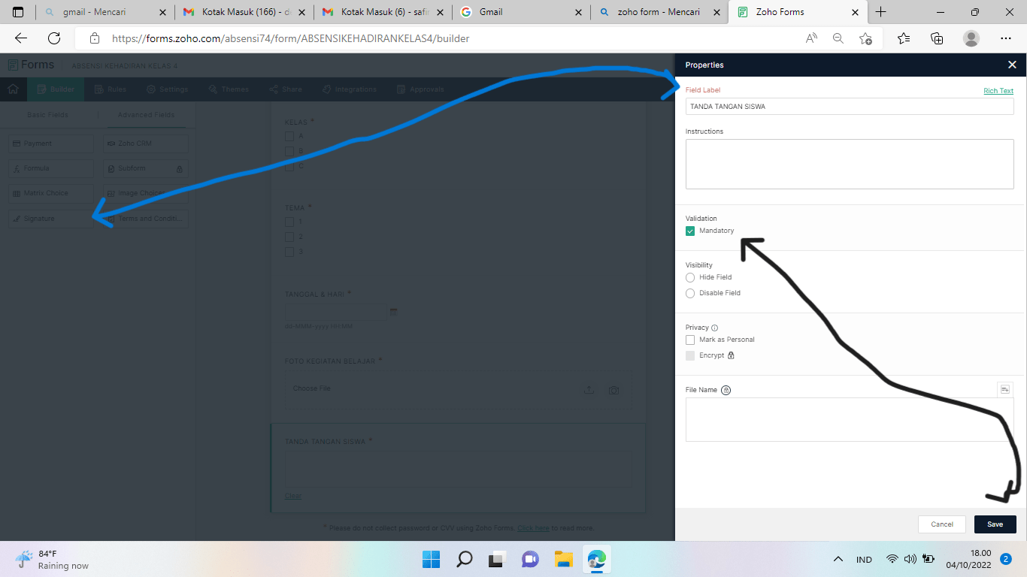Open a new browser tab
This screenshot has width=1027, height=577.
pyautogui.click(x=881, y=12)
